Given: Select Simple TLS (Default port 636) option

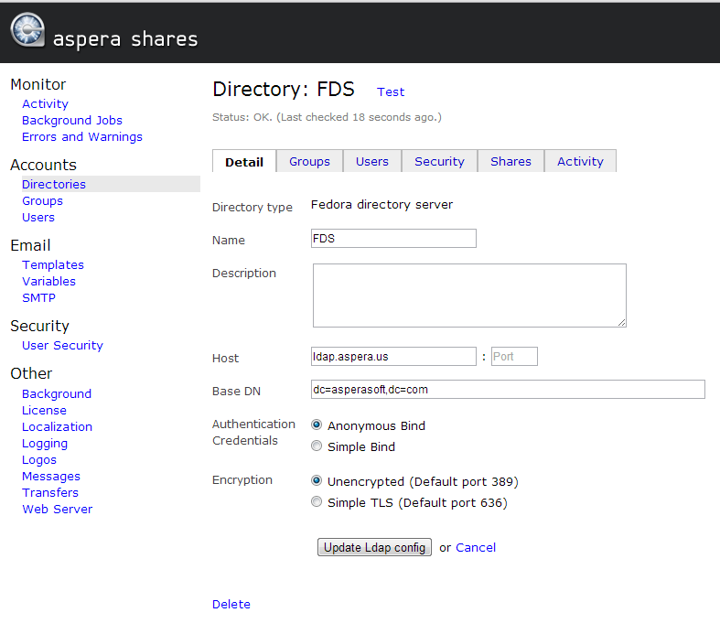Looking at the screenshot, I should click(x=317, y=501).
